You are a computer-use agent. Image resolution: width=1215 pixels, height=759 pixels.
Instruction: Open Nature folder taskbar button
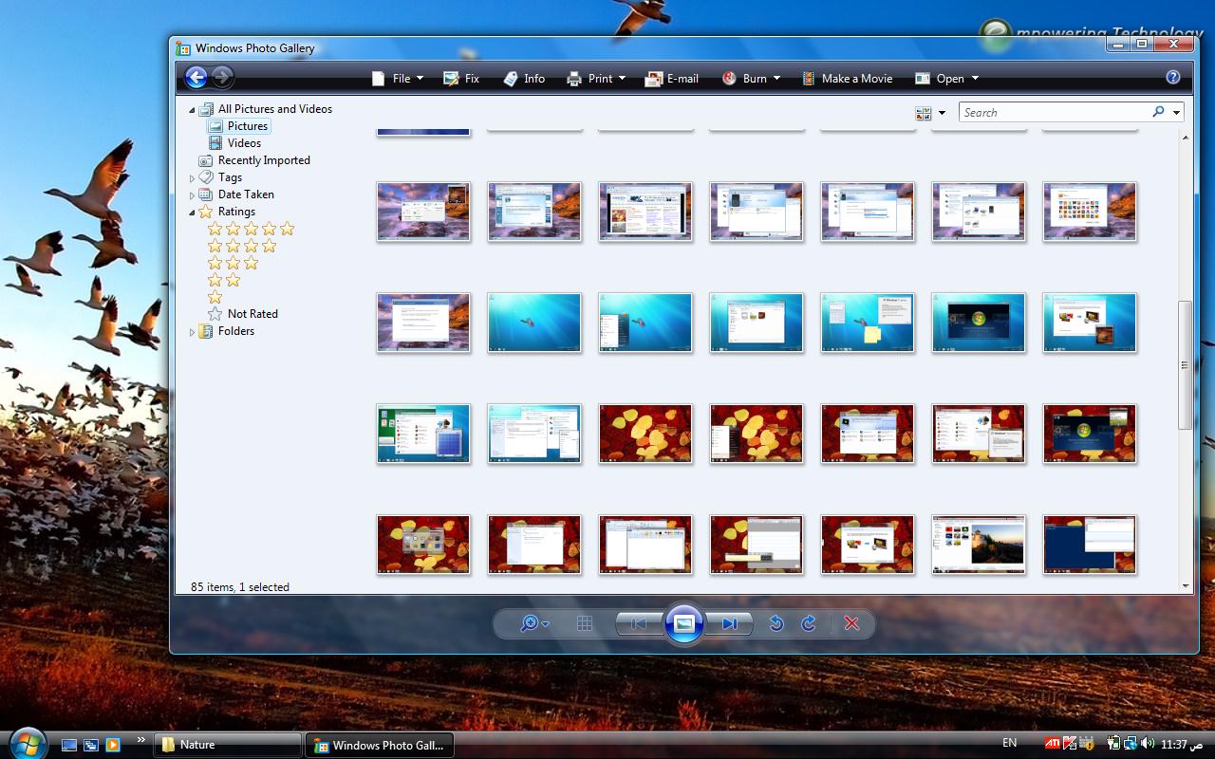coord(229,745)
